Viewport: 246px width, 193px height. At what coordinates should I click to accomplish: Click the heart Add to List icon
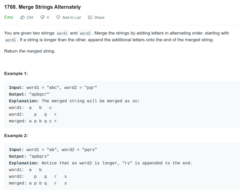point(58,17)
